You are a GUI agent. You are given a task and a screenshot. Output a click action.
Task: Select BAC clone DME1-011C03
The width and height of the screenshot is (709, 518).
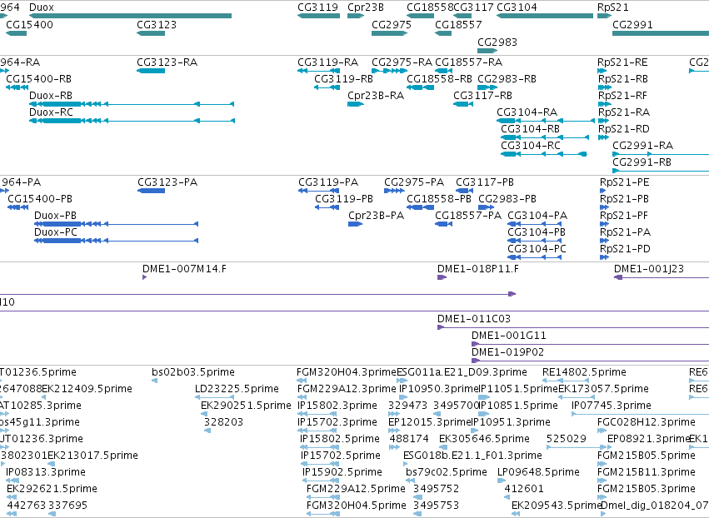tap(474, 319)
